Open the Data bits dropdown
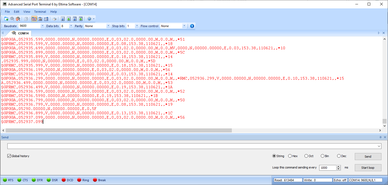The width and height of the screenshot is (388, 185). [71, 26]
